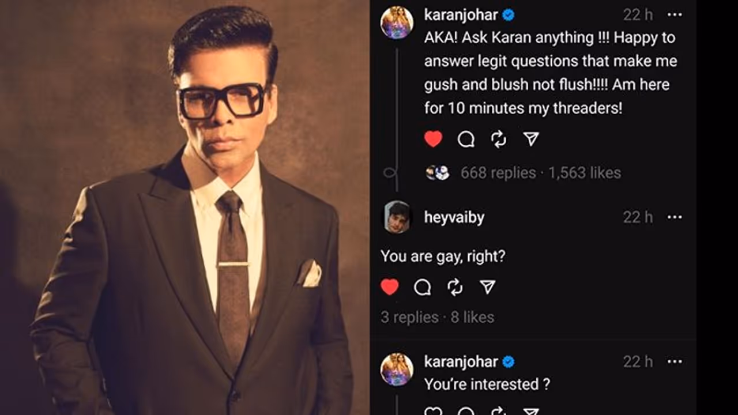Open heyvaiby's profile avatar

(397, 218)
